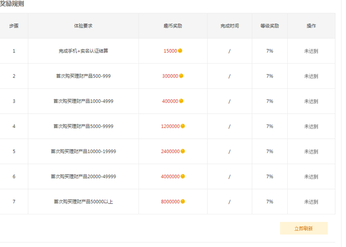Click the 趣币奖励 column header

pyautogui.click(x=173, y=26)
